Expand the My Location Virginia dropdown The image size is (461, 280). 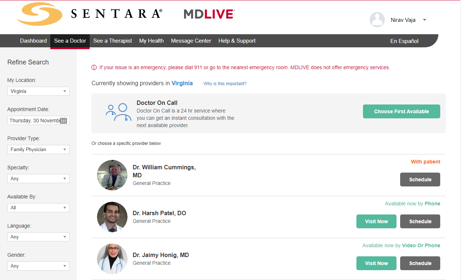38,91
